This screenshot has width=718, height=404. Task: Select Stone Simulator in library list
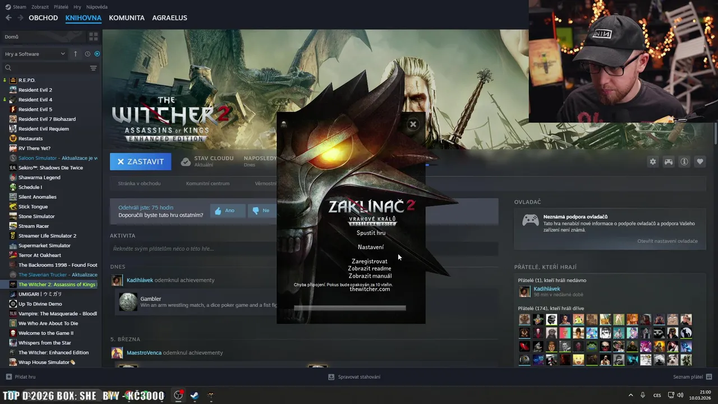pyautogui.click(x=36, y=217)
